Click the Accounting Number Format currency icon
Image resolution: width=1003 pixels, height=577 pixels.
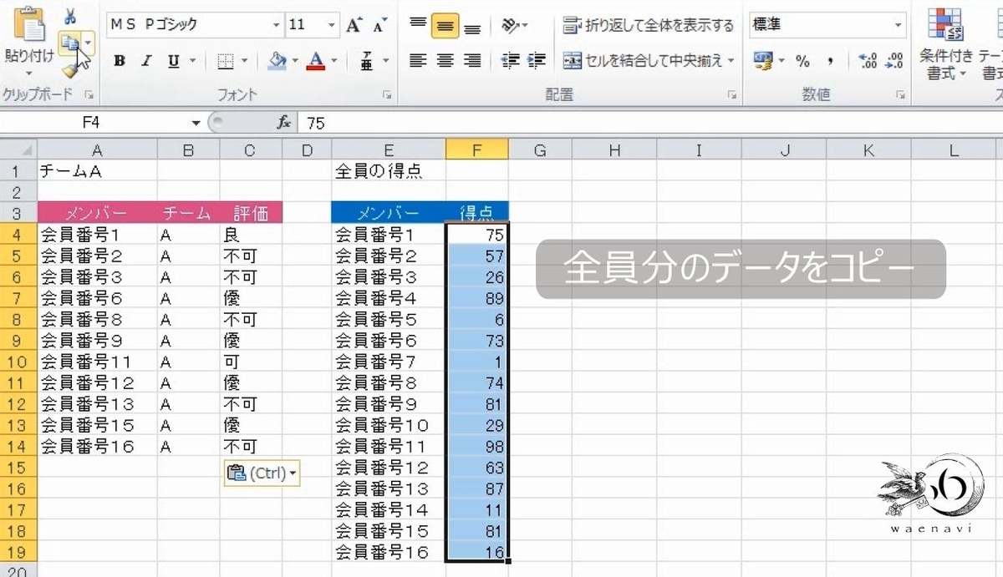click(x=762, y=61)
